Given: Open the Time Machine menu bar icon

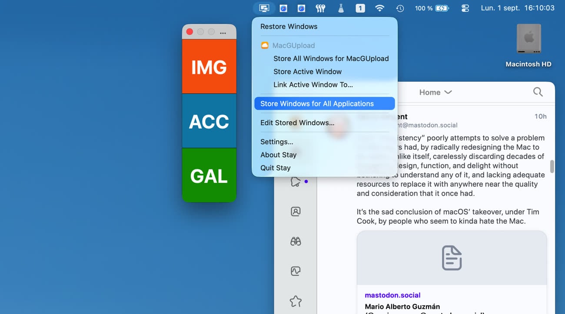Looking at the screenshot, I should pyautogui.click(x=400, y=8).
